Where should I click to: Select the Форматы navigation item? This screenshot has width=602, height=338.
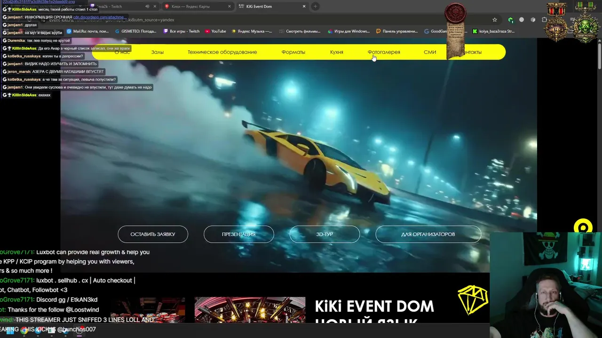293,52
